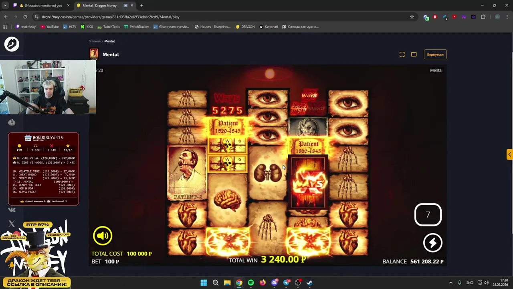The image size is (513, 289).
Task: Open Steam from the taskbar
Action: pyautogui.click(x=309, y=283)
